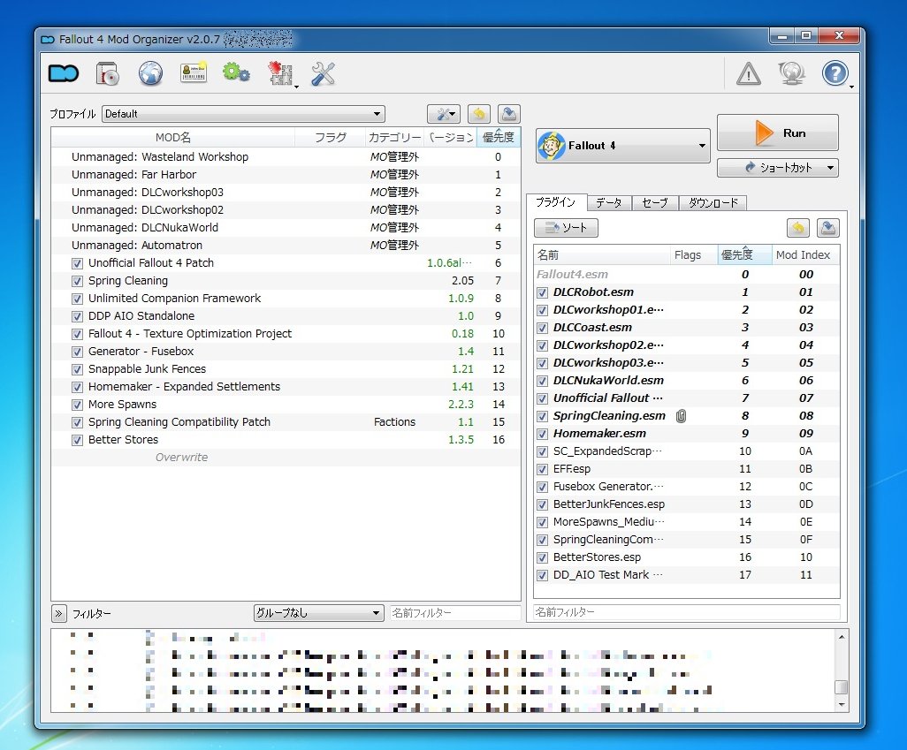Disable Homemaker.esm plugin checkbox
The image size is (907, 750).
542,434
